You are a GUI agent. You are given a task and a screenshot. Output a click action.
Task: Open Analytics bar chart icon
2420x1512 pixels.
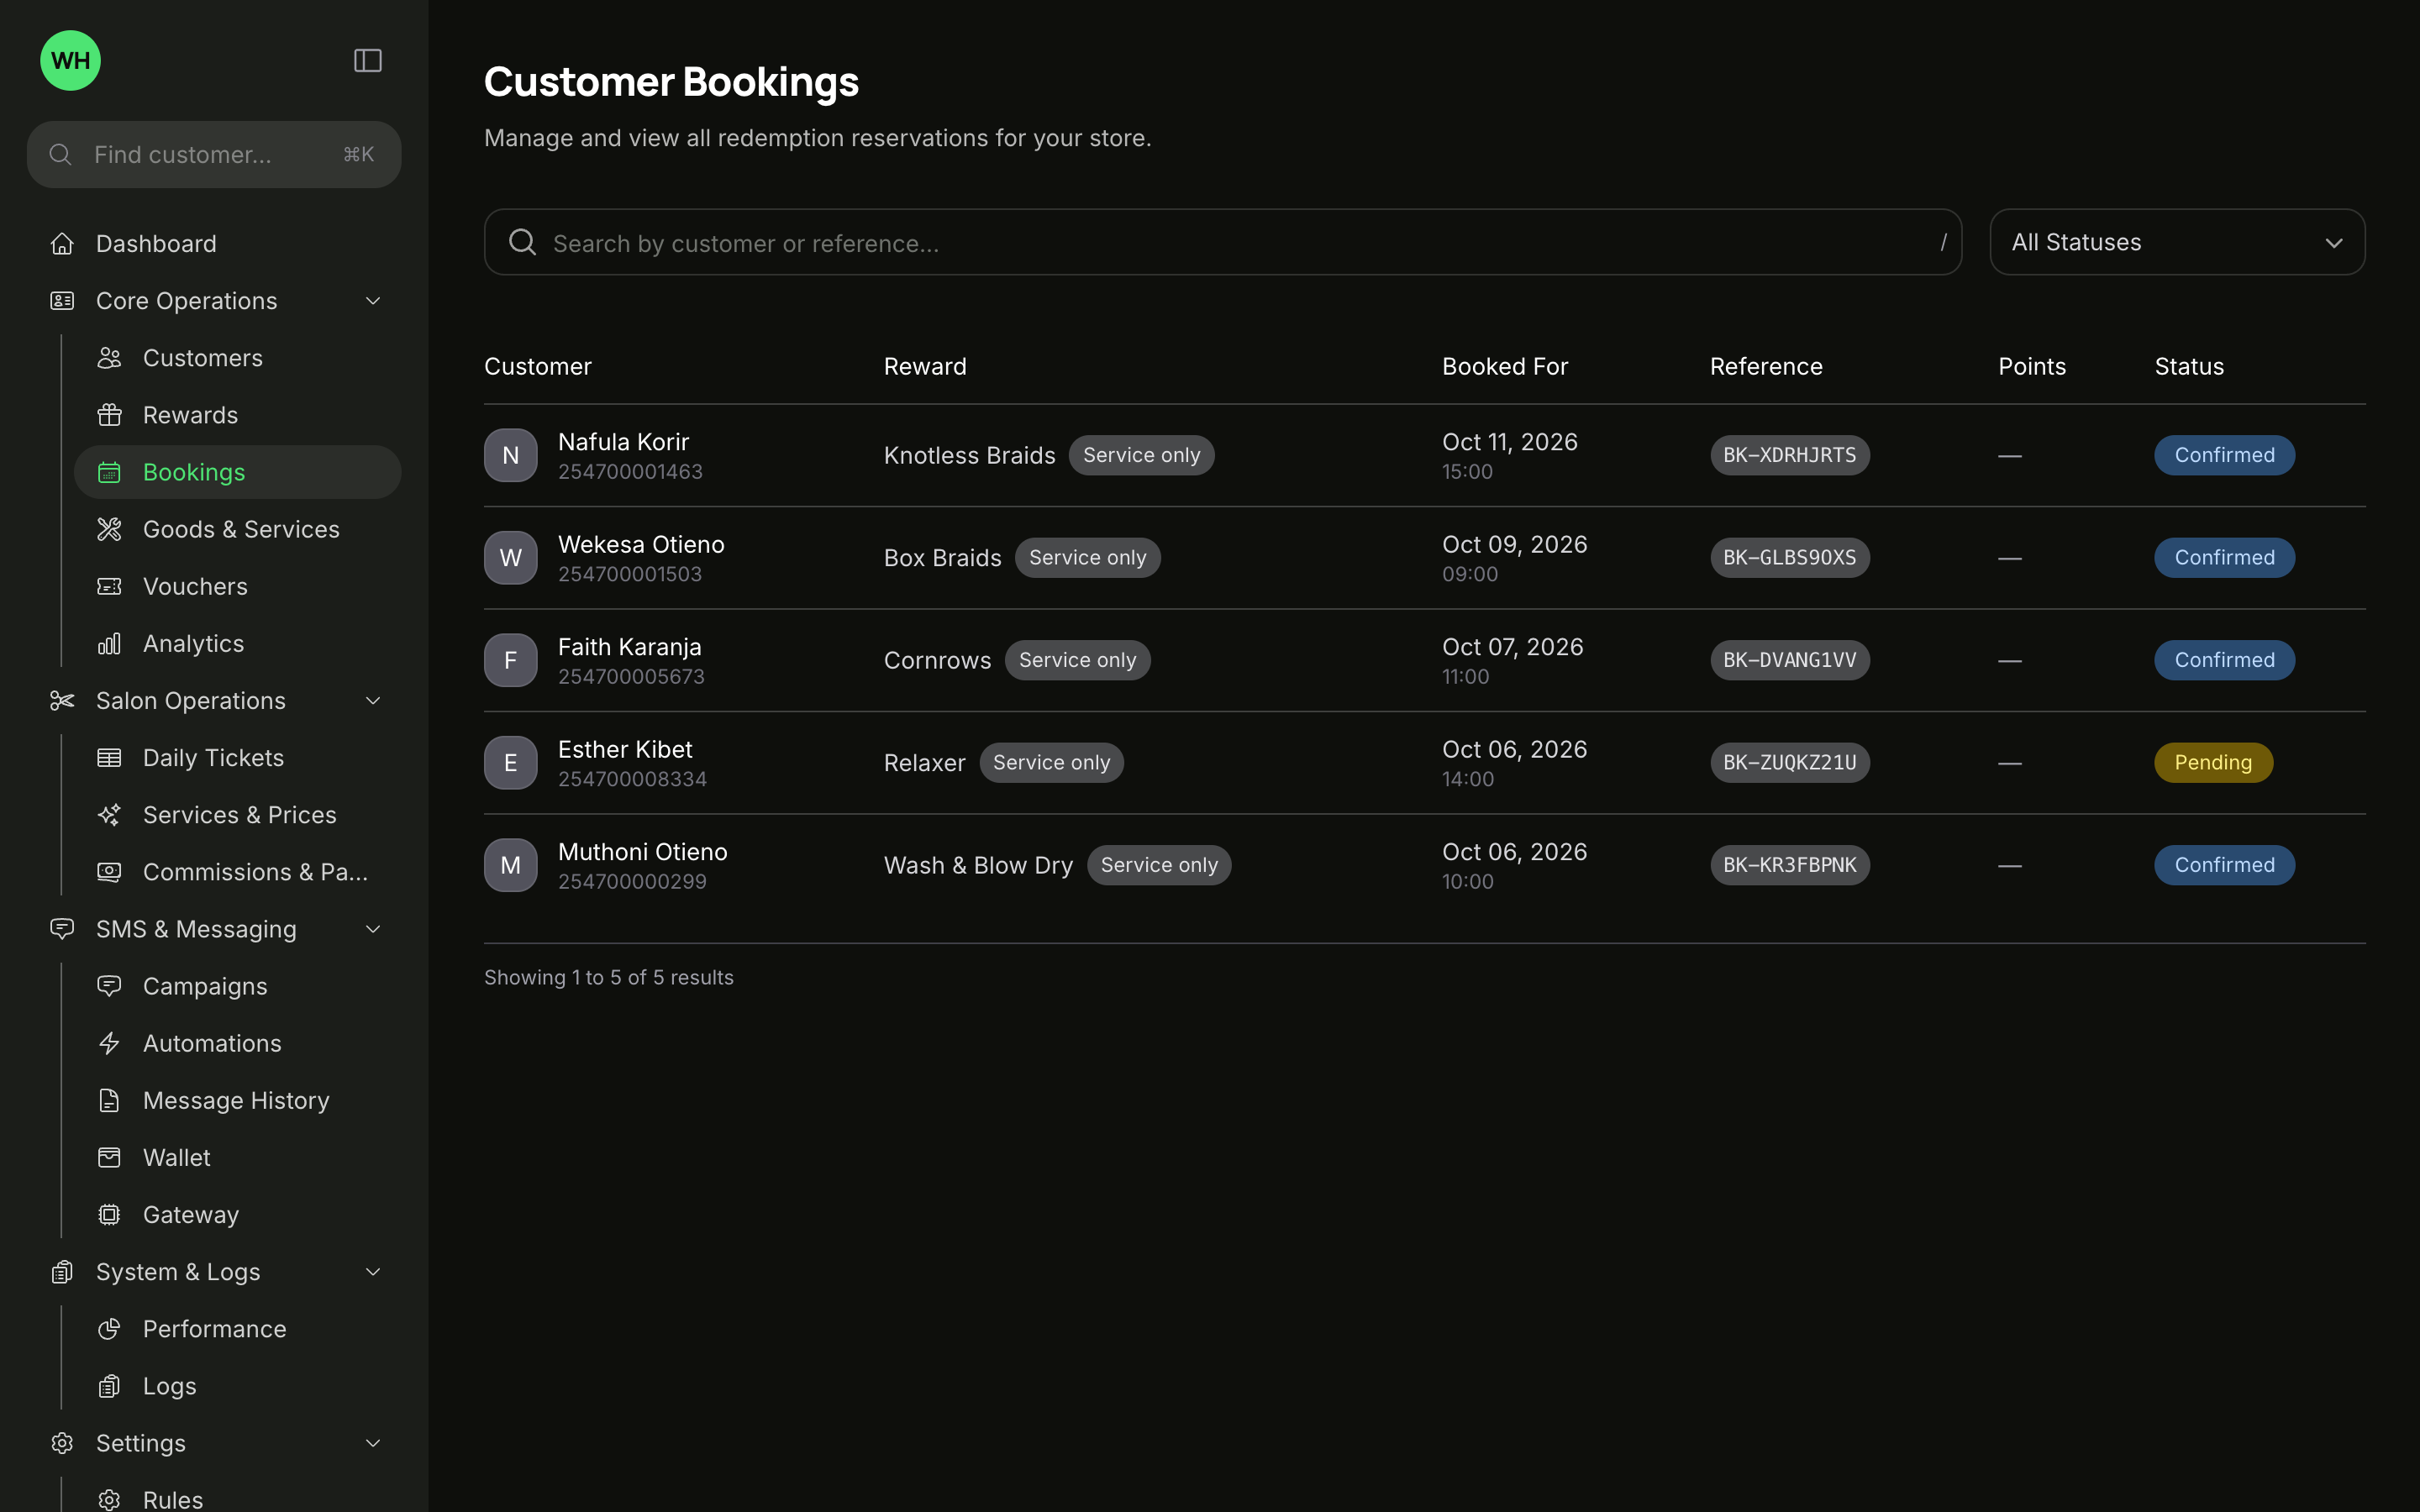[x=109, y=643]
